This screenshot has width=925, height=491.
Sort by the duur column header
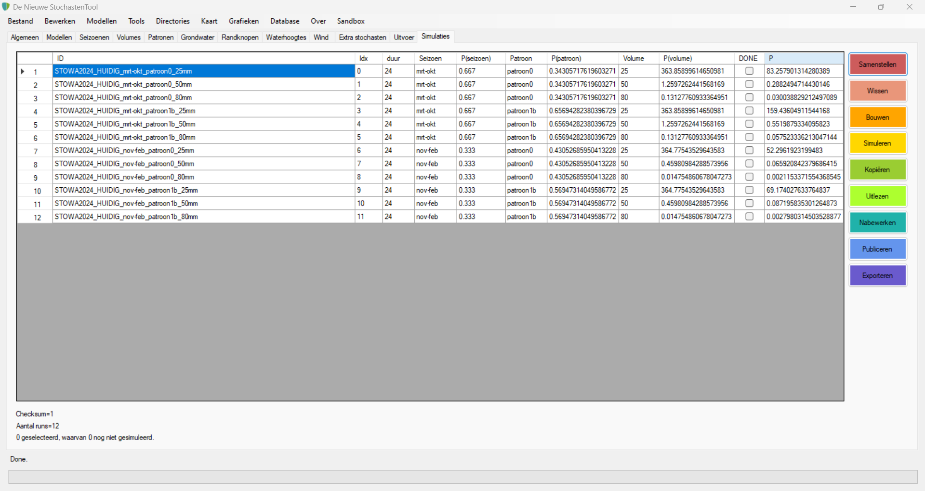click(x=398, y=58)
